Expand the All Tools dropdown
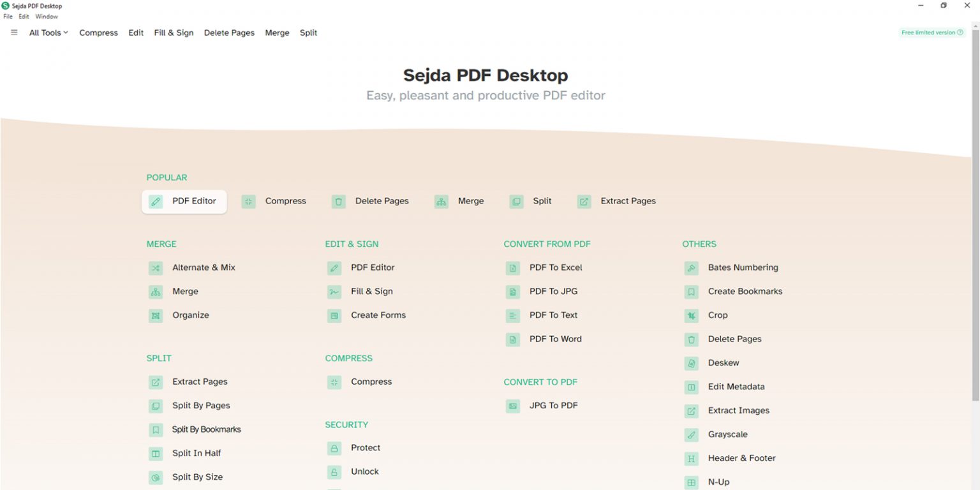The image size is (980, 490). [48, 33]
